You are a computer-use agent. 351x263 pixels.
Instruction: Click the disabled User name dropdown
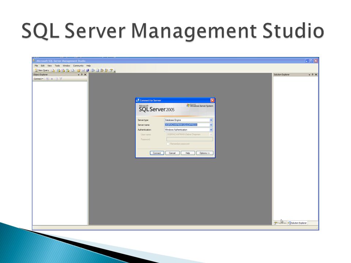(190, 134)
